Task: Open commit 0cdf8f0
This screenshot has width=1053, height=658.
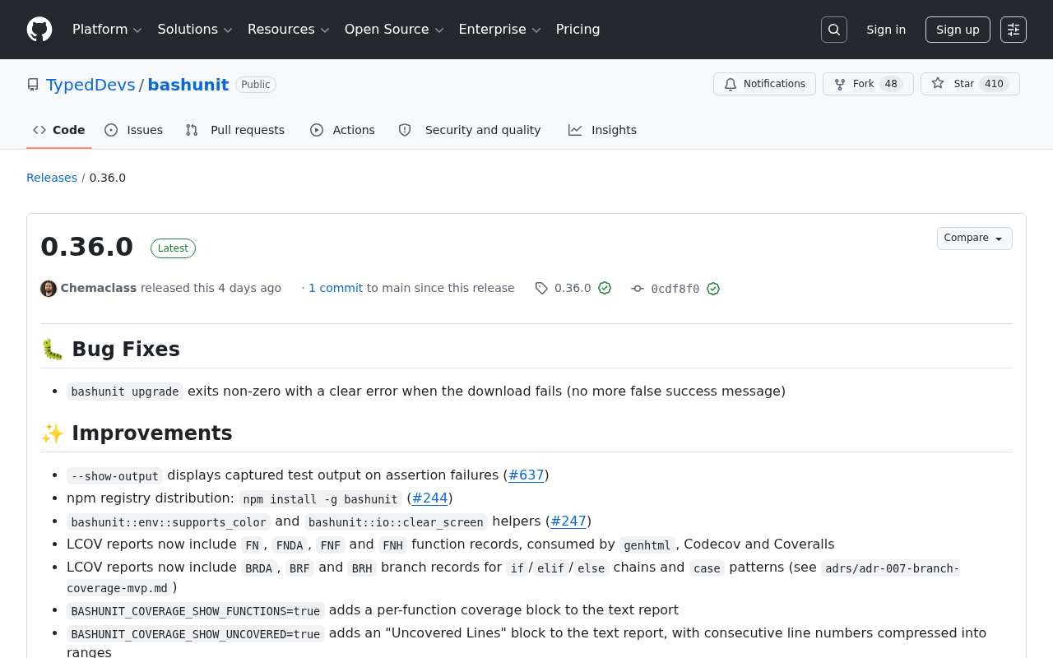Action: (x=675, y=289)
